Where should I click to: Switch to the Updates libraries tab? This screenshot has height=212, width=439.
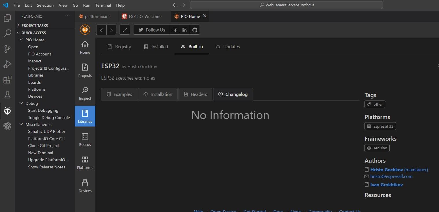[x=228, y=47]
